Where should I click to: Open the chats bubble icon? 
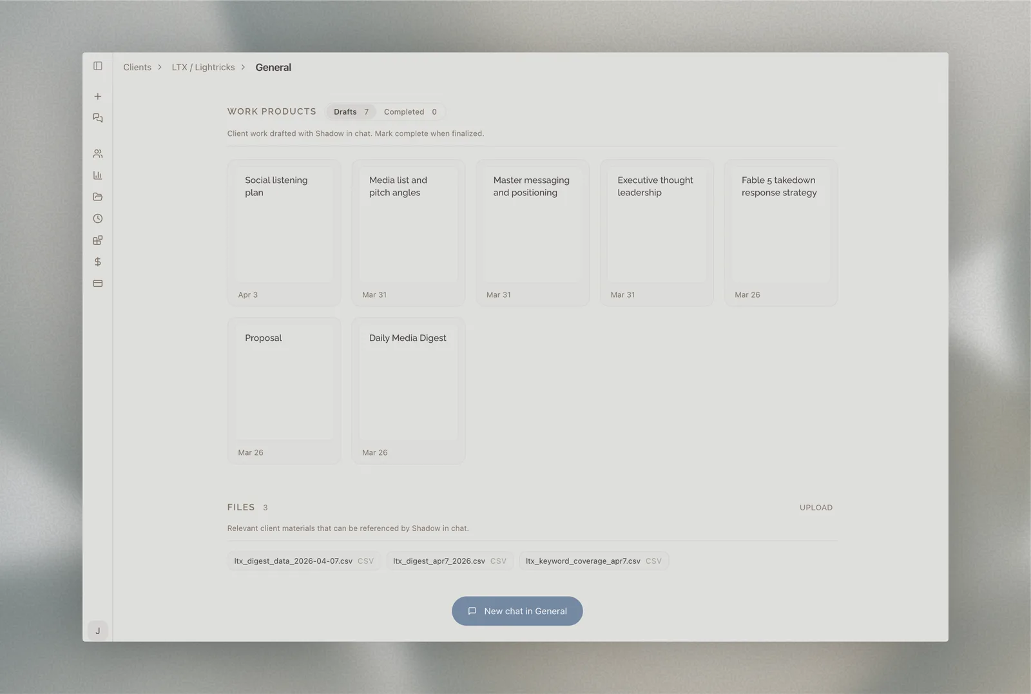pos(98,118)
